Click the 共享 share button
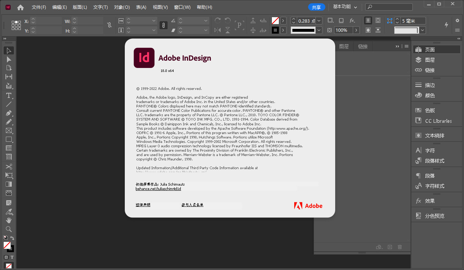464x270 pixels. [x=316, y=7]
